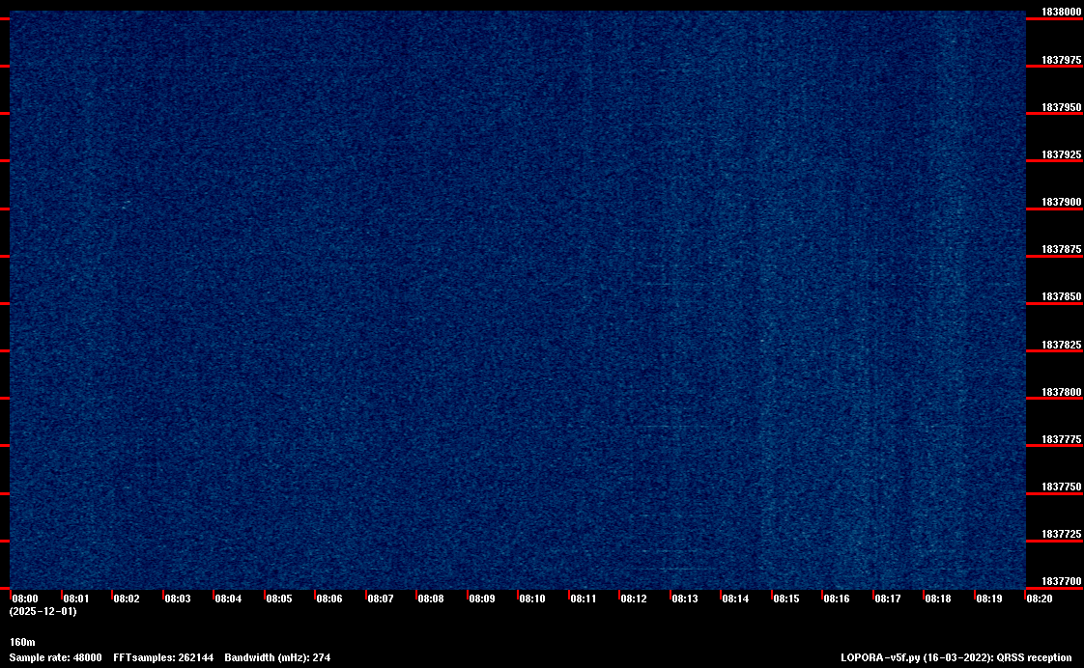
Task: Click the (2025-12-01) date text
Action: 43,611
